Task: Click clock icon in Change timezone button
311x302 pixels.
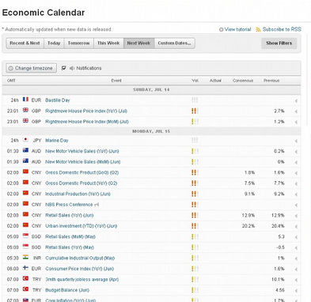Action: [10, 68]
